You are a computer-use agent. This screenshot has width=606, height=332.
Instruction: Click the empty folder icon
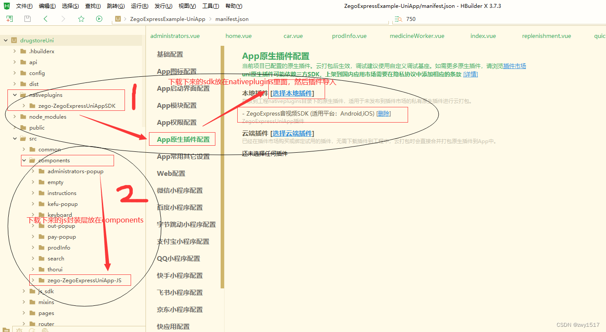click(x=42, y=182)
